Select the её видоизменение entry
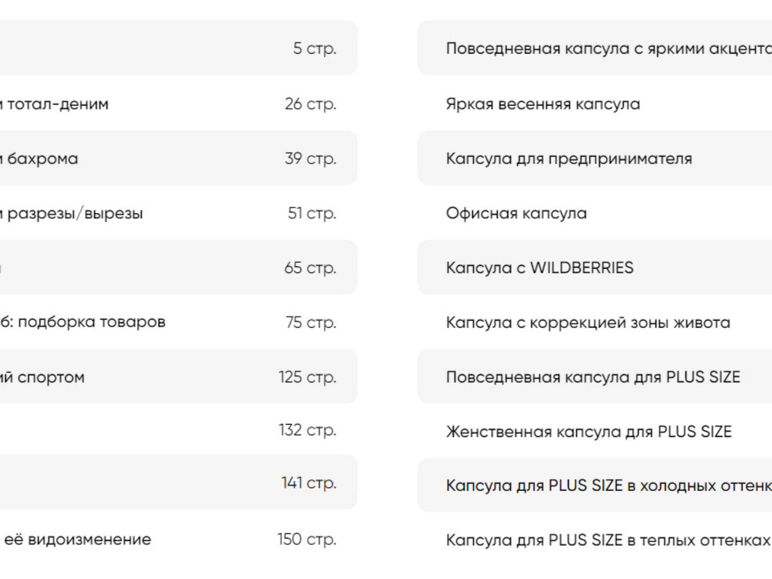772x579 pixels. (x=77, y=539)
